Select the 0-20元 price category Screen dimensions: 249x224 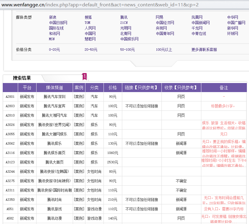point(54,50)
